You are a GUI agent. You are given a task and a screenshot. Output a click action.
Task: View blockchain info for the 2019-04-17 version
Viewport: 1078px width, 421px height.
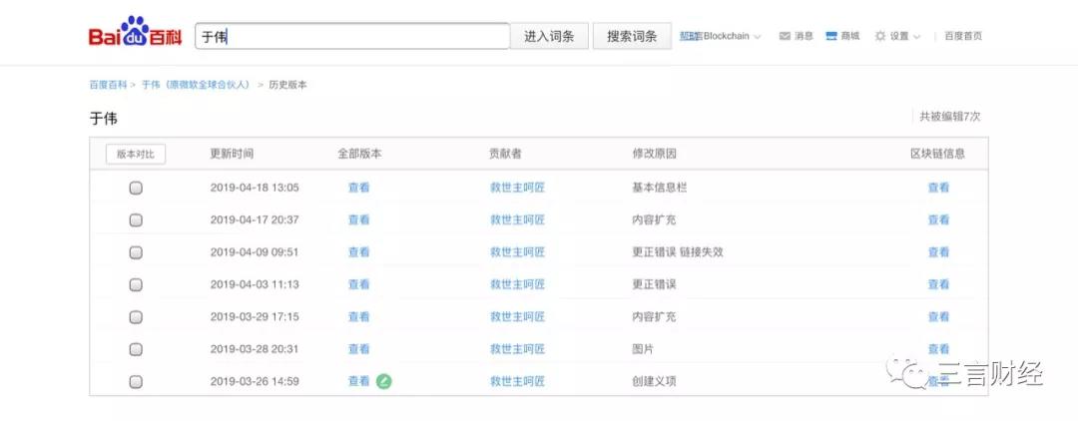pyautogui.click(x=938, y=219)
